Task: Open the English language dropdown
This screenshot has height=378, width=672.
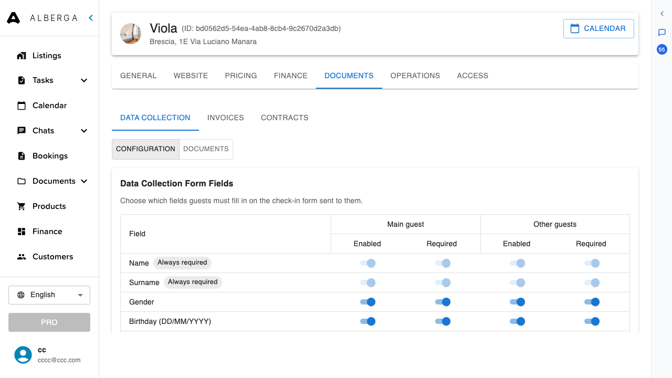Action: [49, 295]
